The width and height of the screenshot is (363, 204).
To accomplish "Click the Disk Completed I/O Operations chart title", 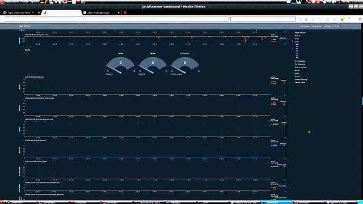I will pyautogui.click(x=39, y=98).
